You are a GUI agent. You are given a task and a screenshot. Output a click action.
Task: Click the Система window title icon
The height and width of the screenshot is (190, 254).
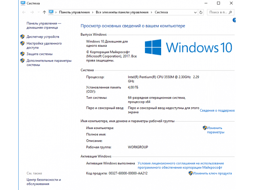click(x=23, y=3)
